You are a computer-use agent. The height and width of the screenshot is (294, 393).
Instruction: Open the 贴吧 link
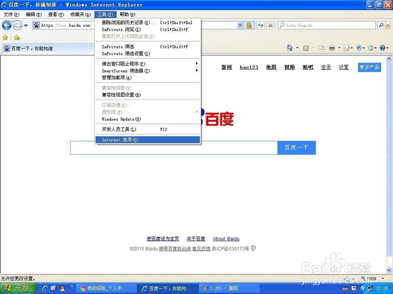308,67
